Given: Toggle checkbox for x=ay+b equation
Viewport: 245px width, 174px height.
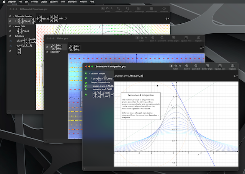Looking at the screenshot, I should (86, 86).
